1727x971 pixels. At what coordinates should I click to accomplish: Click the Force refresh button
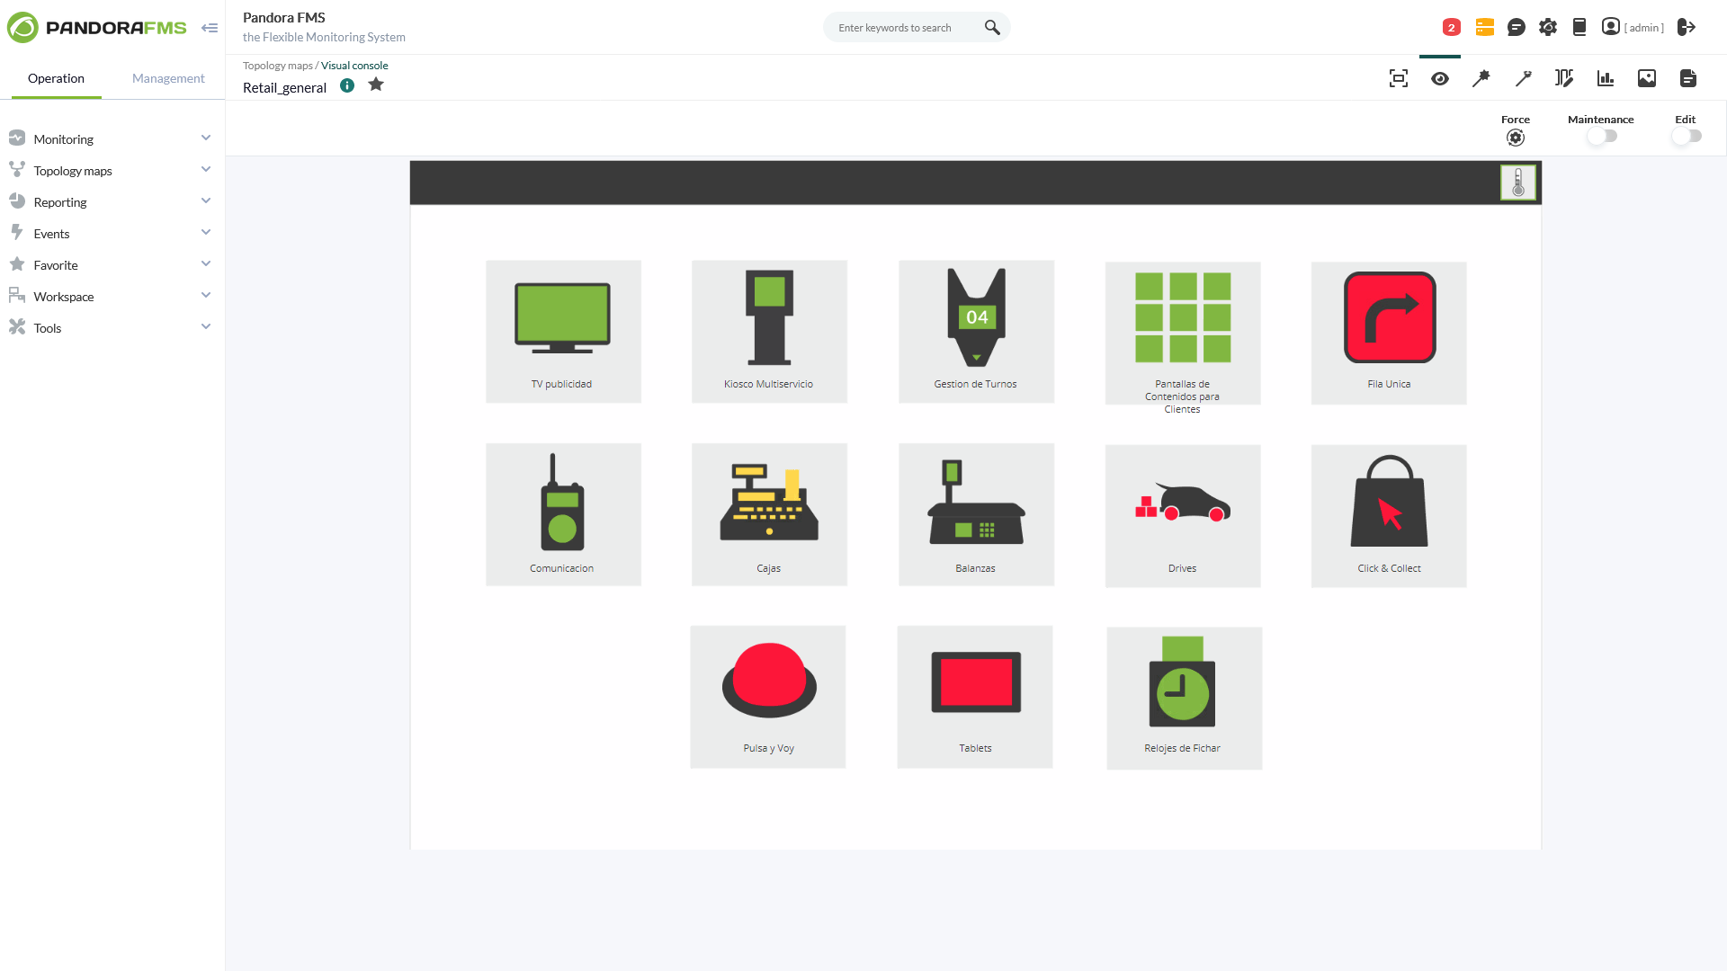coord(1515,137)
